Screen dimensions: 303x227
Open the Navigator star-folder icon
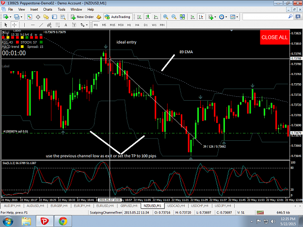(46, 17)
